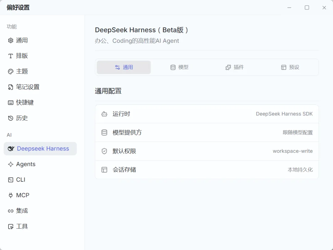Open the 集成 settings page
333x250 pixels.
(x=40, y=211)
